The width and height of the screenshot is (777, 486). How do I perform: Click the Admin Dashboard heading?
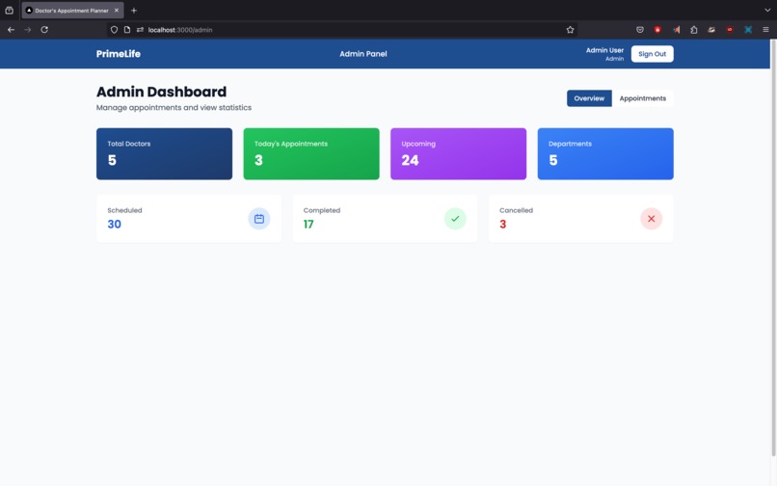[161, 92]
